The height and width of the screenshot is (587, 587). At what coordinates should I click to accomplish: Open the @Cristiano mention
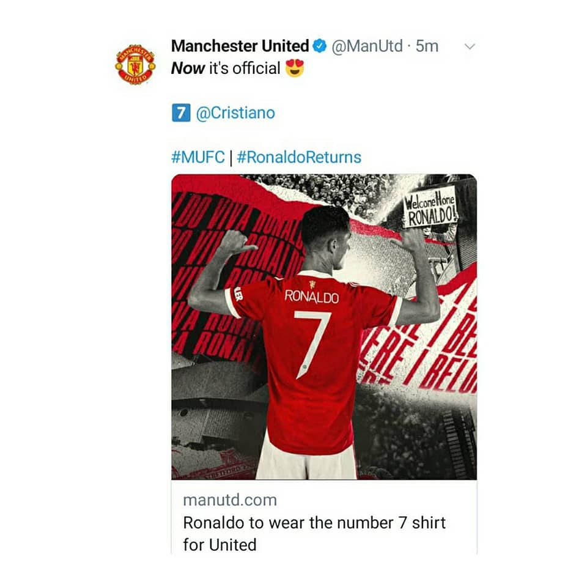point(235,113)
